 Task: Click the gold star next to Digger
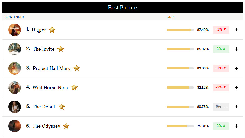pos(52,30)
